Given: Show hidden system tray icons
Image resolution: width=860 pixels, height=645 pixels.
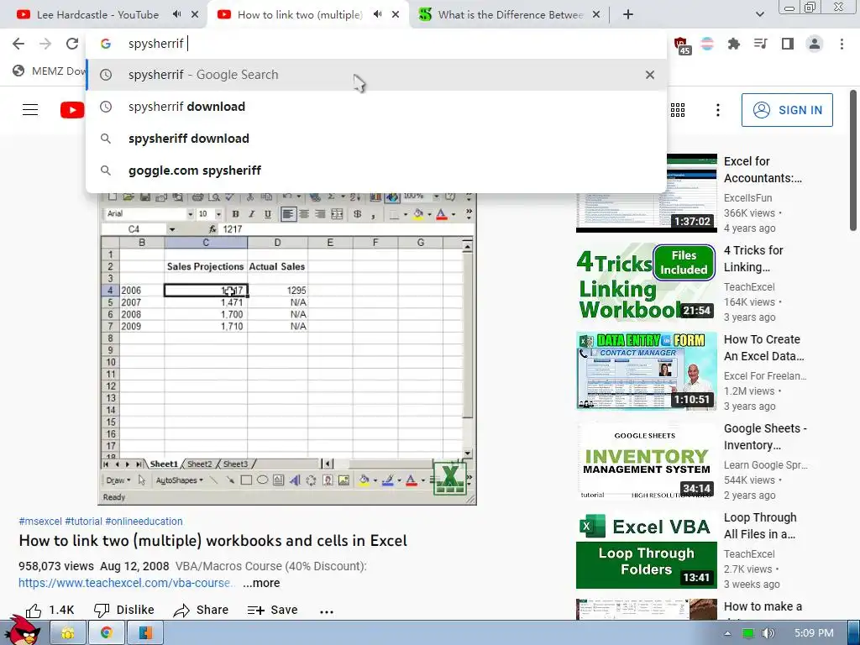Looking at the screenshot, I should (727, 633).
